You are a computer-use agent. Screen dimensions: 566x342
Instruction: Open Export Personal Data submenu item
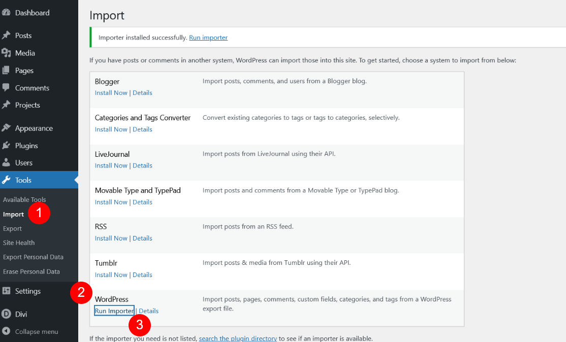click(33, 257)
